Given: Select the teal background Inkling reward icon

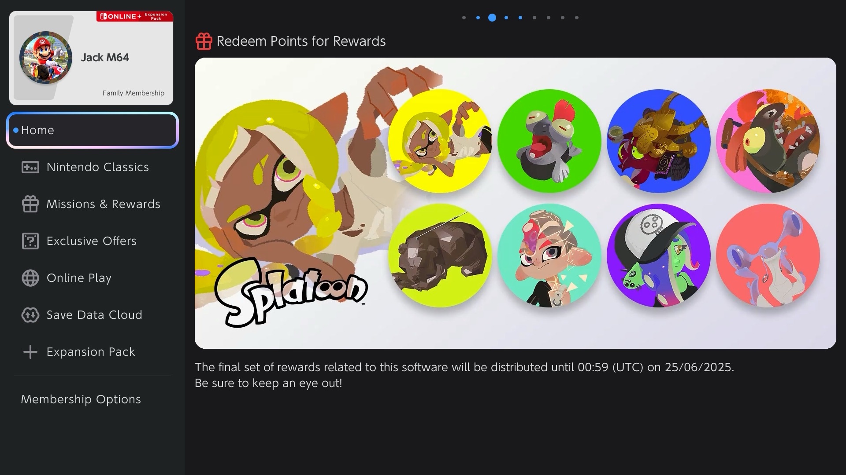Looking at the screenshot, I should pyautogui.click(x=549, y=255).
